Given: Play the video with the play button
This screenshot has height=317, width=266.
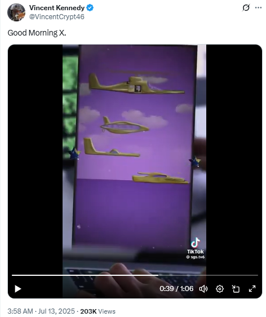Looking at the screenshot, I should (18, 289).
